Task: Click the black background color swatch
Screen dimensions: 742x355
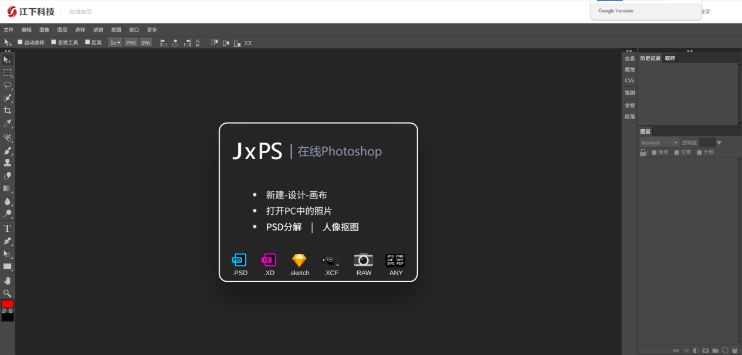Action: (x=8, y=317)
